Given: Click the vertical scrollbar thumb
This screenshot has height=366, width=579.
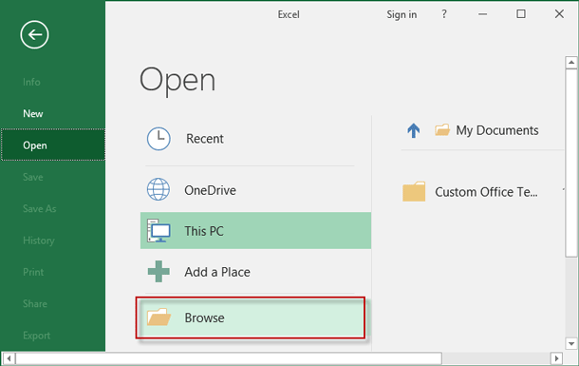Looking at the screenshot, I should click(x=571, y=163).
